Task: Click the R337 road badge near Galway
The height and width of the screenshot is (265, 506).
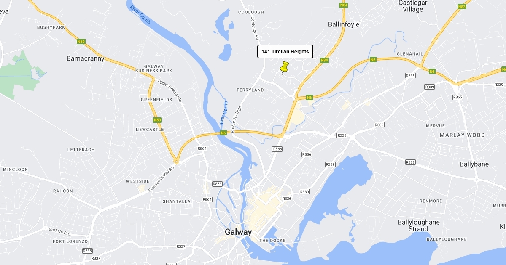Action: 181,246
